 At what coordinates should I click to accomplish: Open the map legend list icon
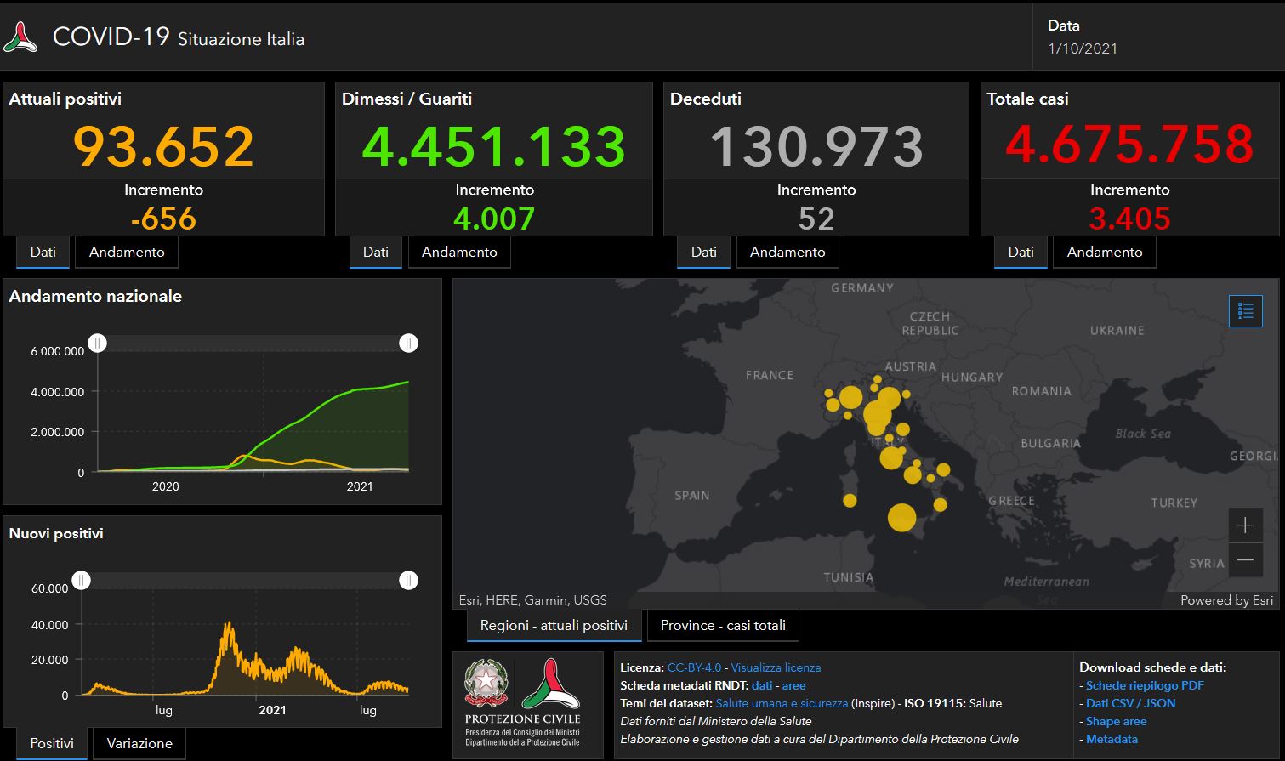pyautogui.click(x=1246, y=311)
